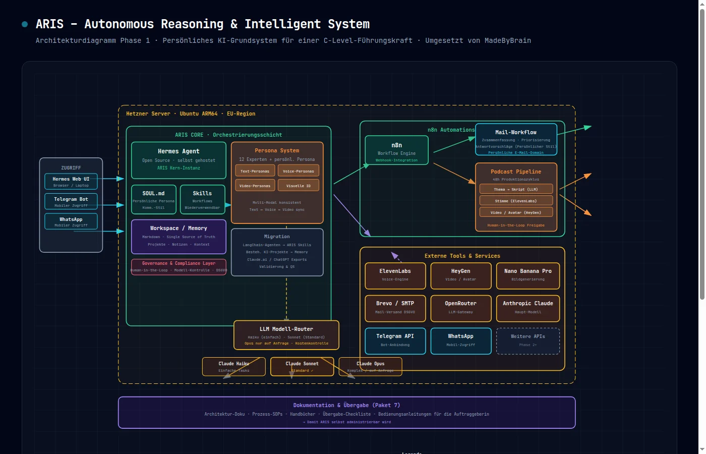Select the Skills box
This screenshot has height=454, width=706.
(x=202, y=200)
